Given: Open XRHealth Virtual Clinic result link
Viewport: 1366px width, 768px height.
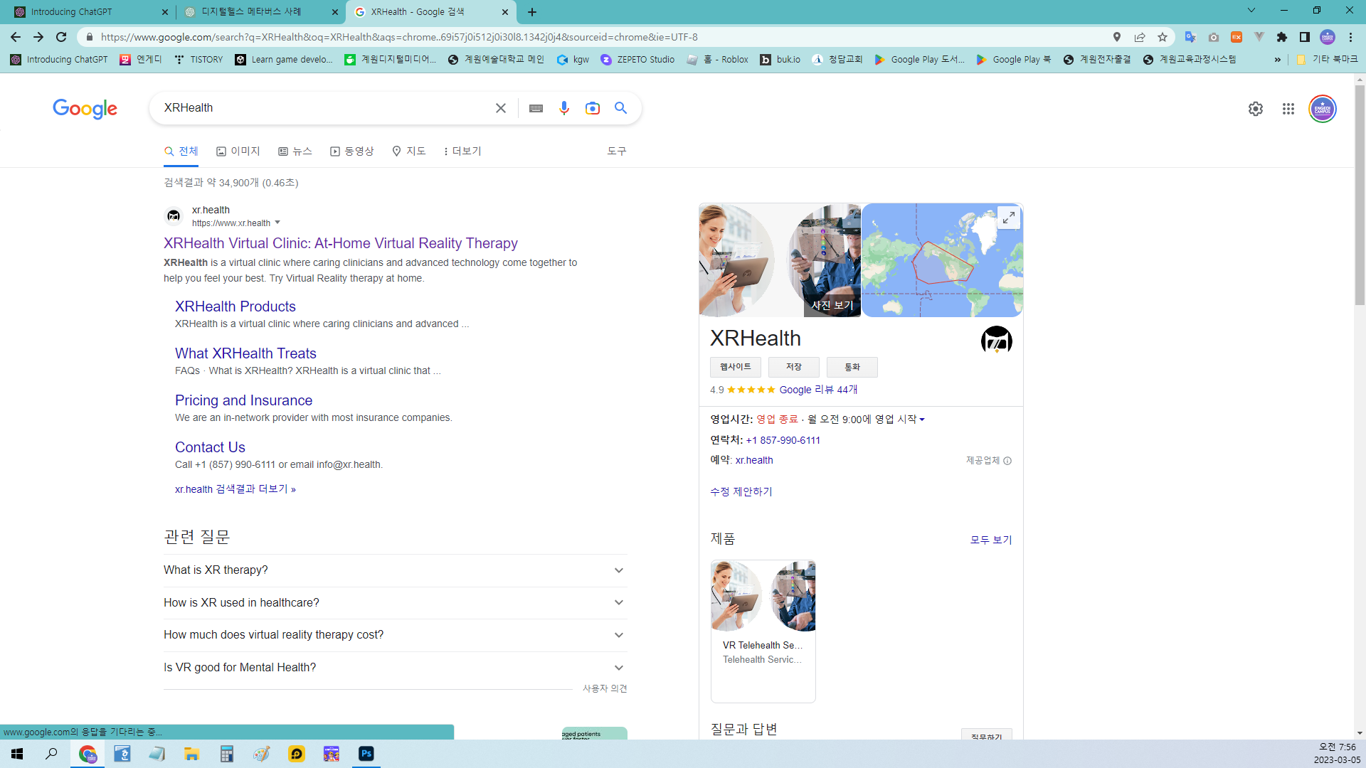Looking at the screenshot, I should coord(341,243).
